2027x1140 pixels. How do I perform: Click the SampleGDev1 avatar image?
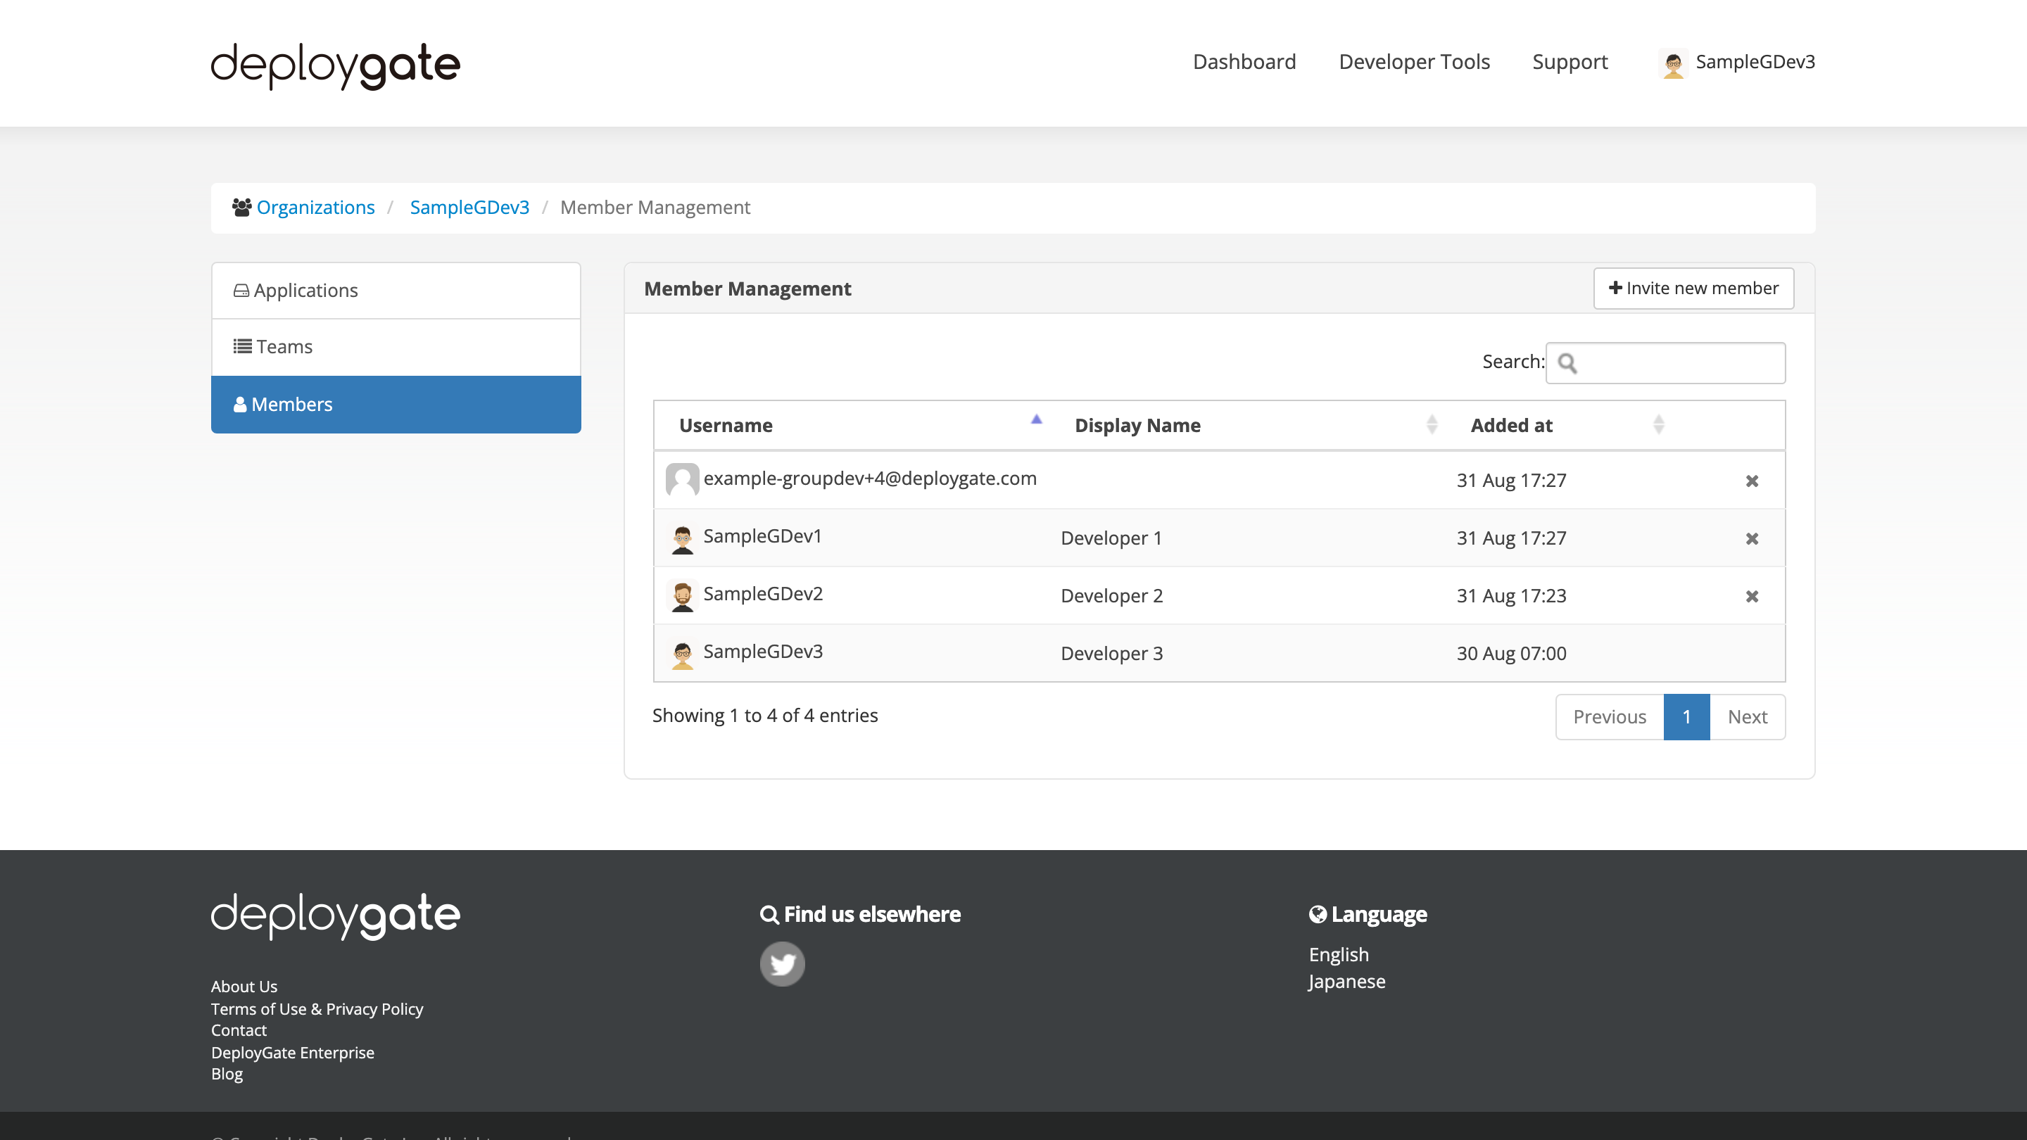pyautogui.click(x=682, y=539)
